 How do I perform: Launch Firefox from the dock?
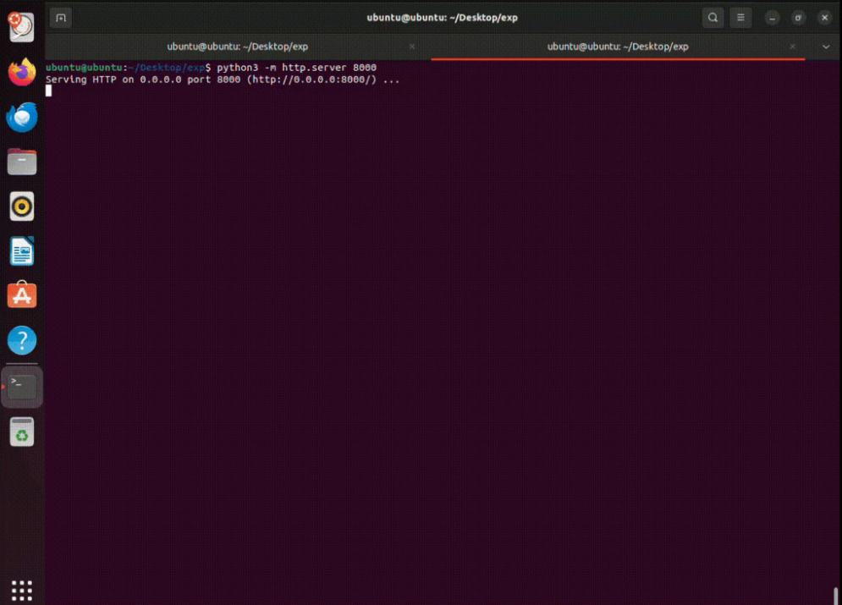(22, 72)
